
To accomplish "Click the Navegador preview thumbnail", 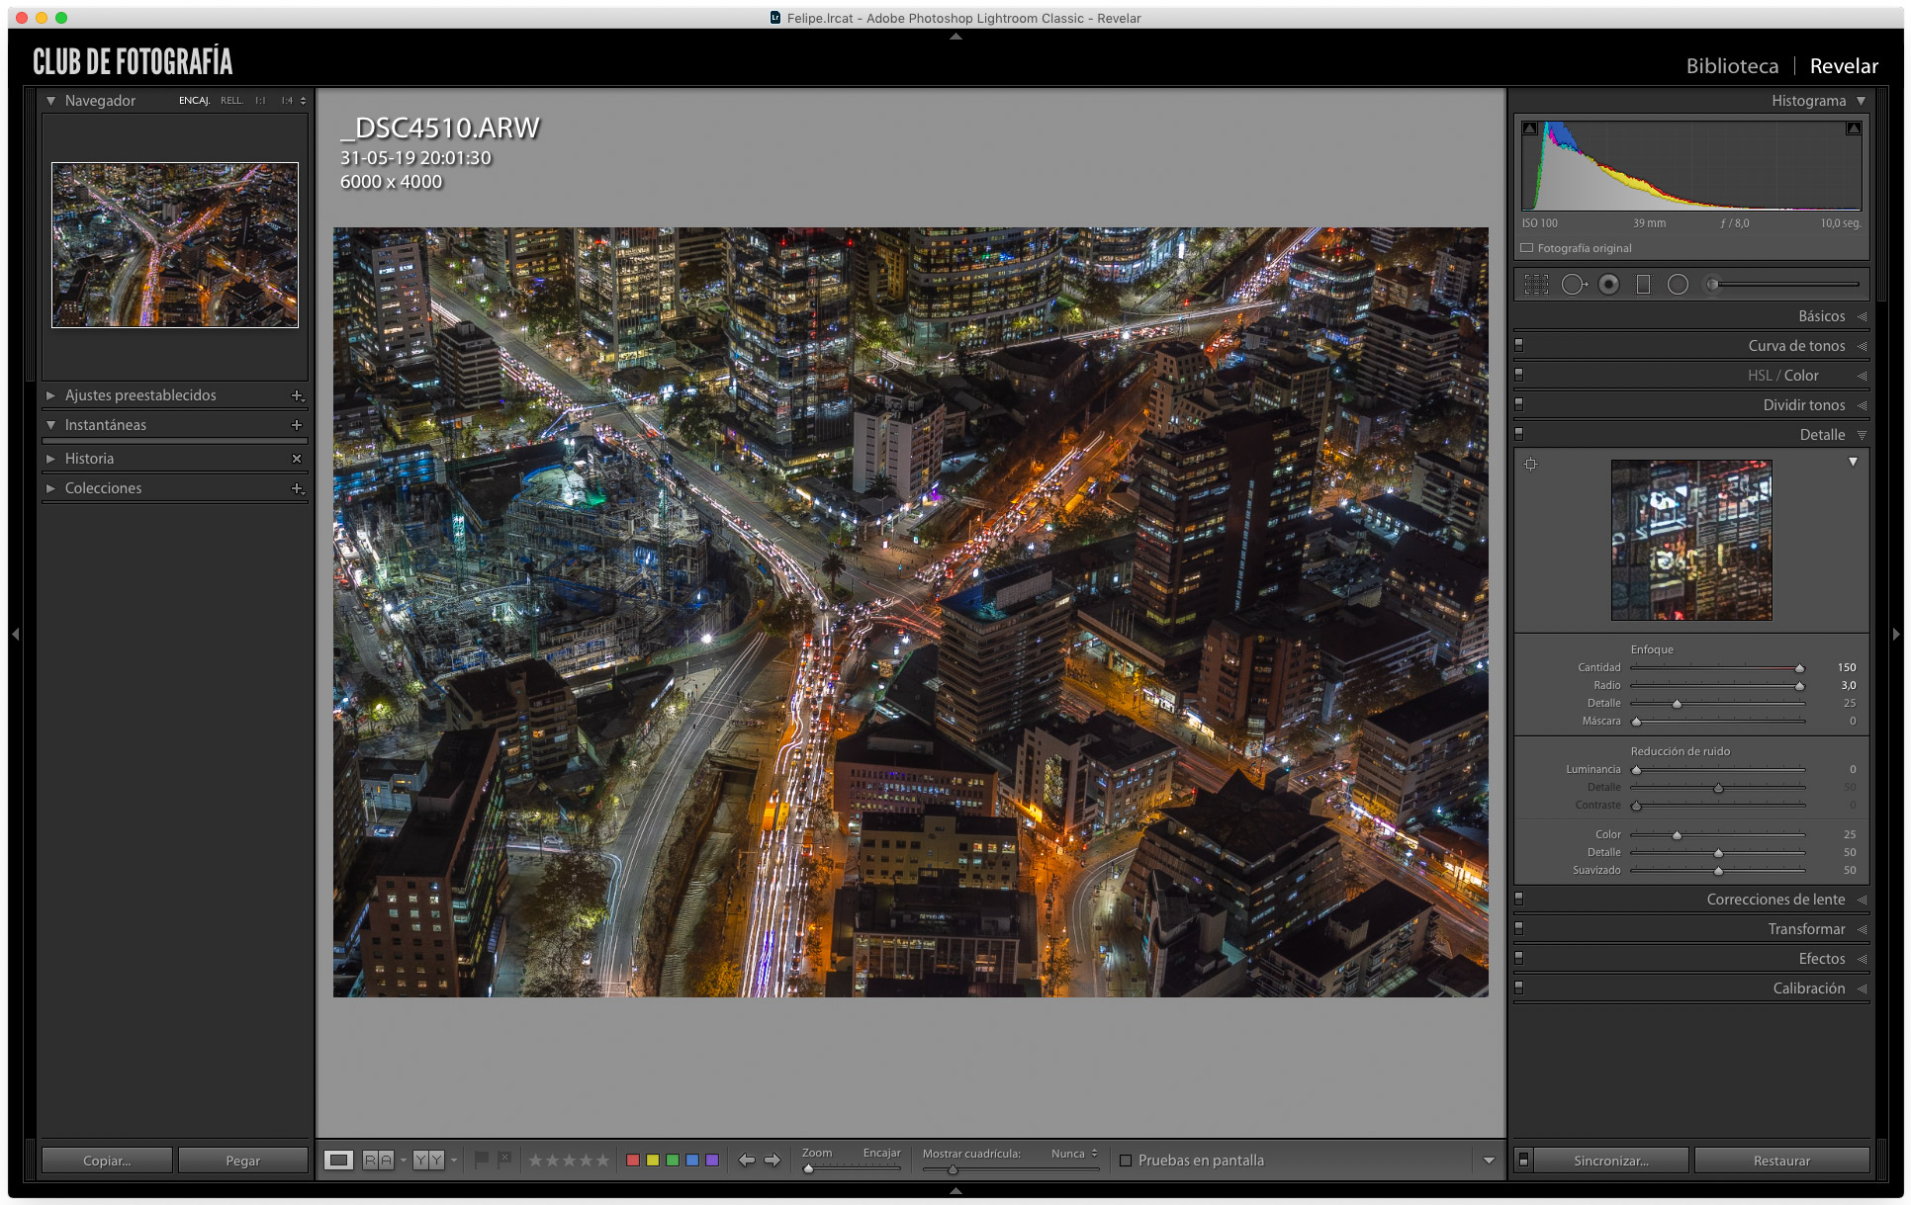I will pyautogui.click(x=175, y=245).
